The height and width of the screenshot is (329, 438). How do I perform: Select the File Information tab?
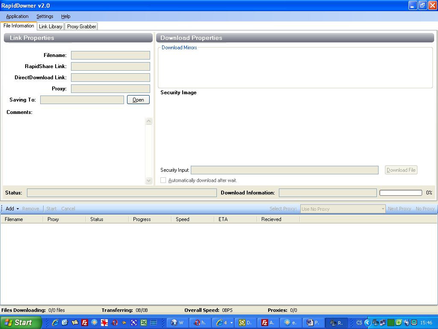(19, 26)
